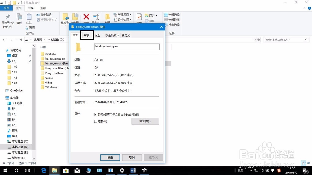Switch to the 查看 View ribbon tab
This screenshot has width=312, height=175.
[x=43, y=8]
